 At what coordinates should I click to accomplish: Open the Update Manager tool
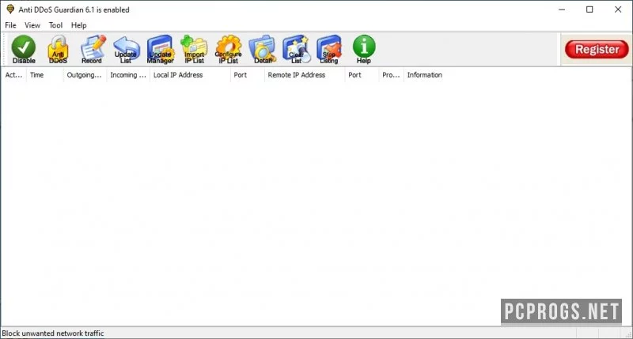(x=161, y=49)
